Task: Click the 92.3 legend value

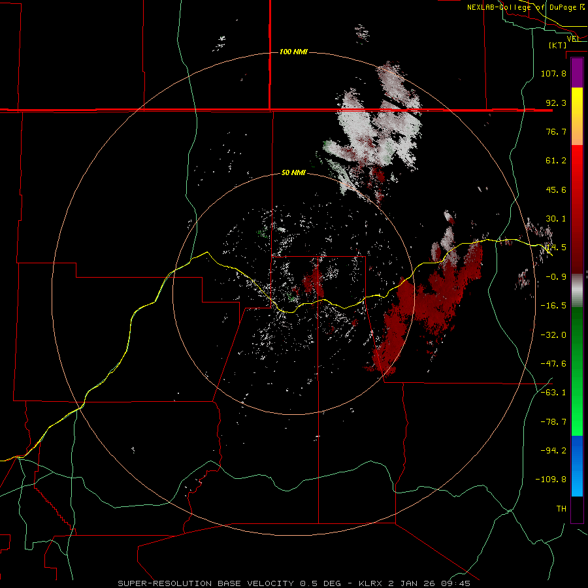Action: 556,103
